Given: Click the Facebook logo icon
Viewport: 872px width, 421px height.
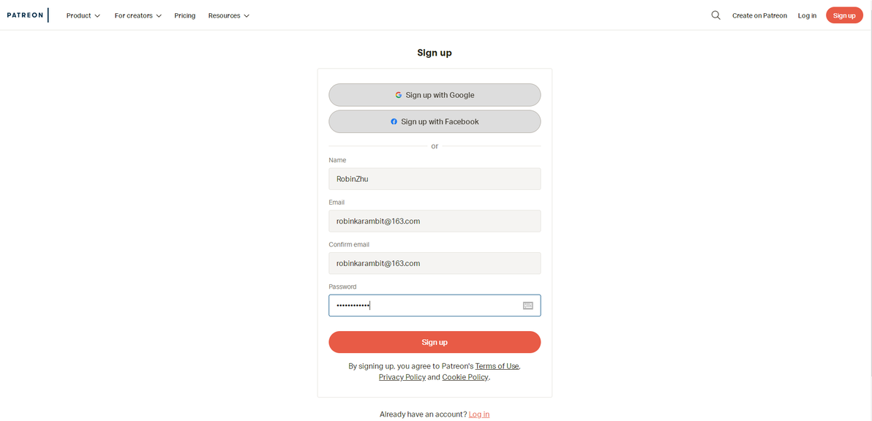Looking at the screenshot, I should click(394, 121).
